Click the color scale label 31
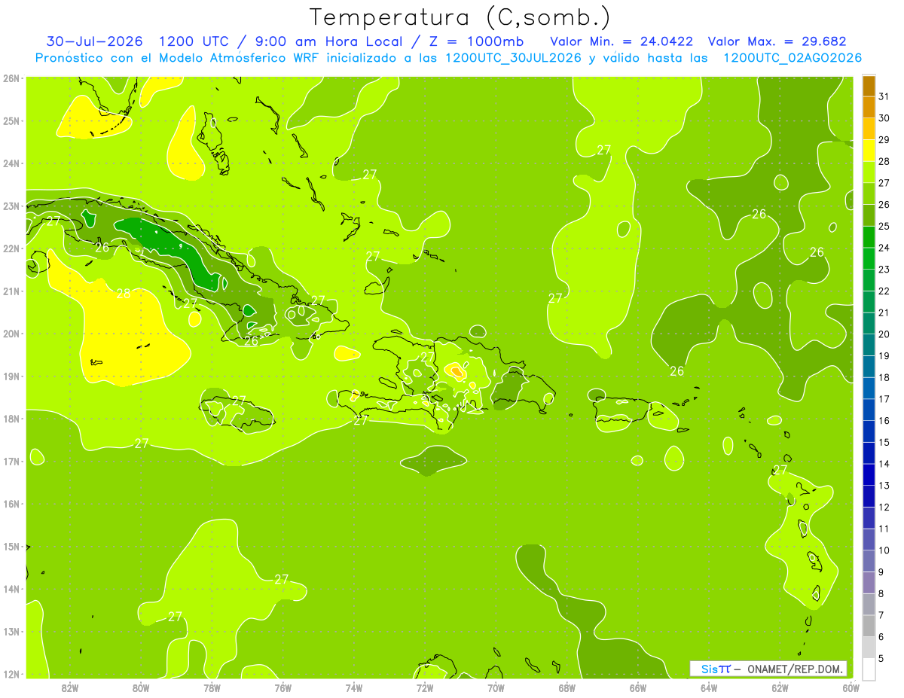This screenshot has height=698, width=904. click(884, 96)
